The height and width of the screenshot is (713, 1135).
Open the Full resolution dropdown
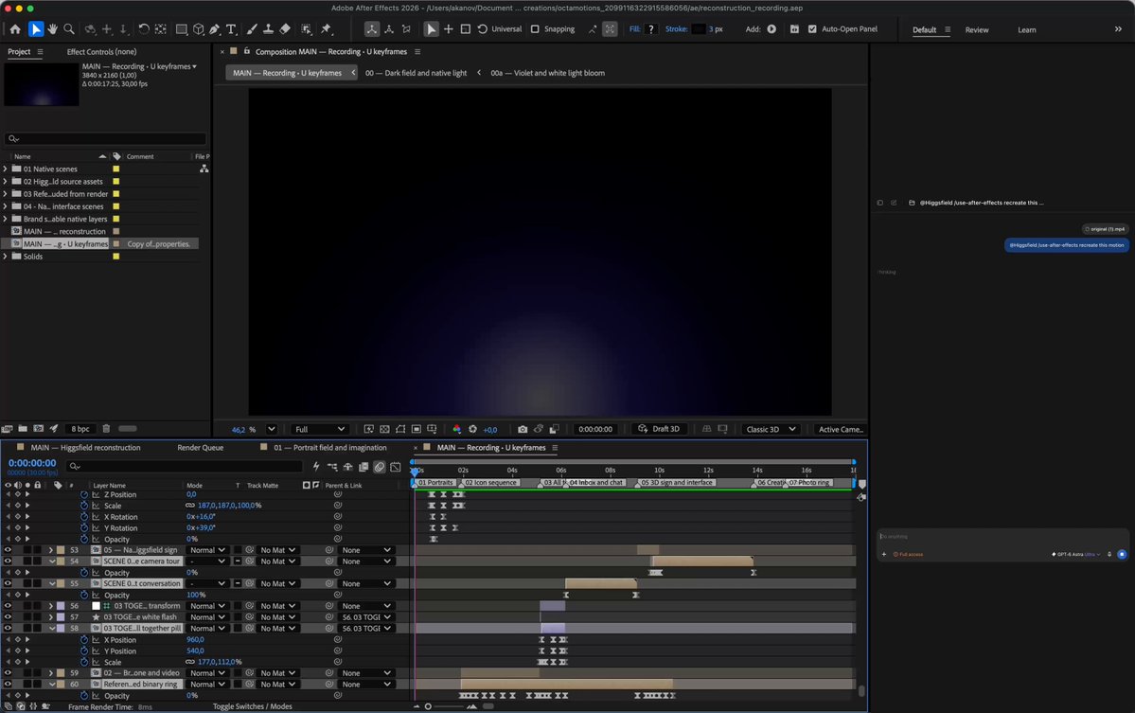[x=319, y=429]
